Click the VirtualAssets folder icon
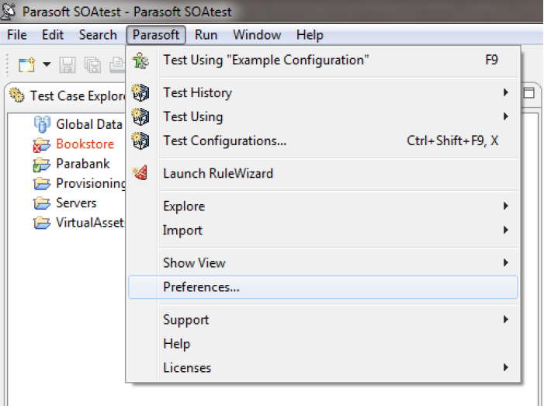The width and height of the screenshot is (544, 406). (x=42, y=223)
